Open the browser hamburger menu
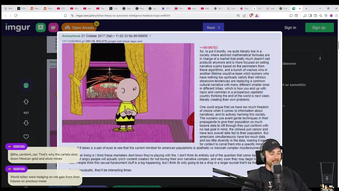This screenshot has height=191, width=339. tap(336, 15)
